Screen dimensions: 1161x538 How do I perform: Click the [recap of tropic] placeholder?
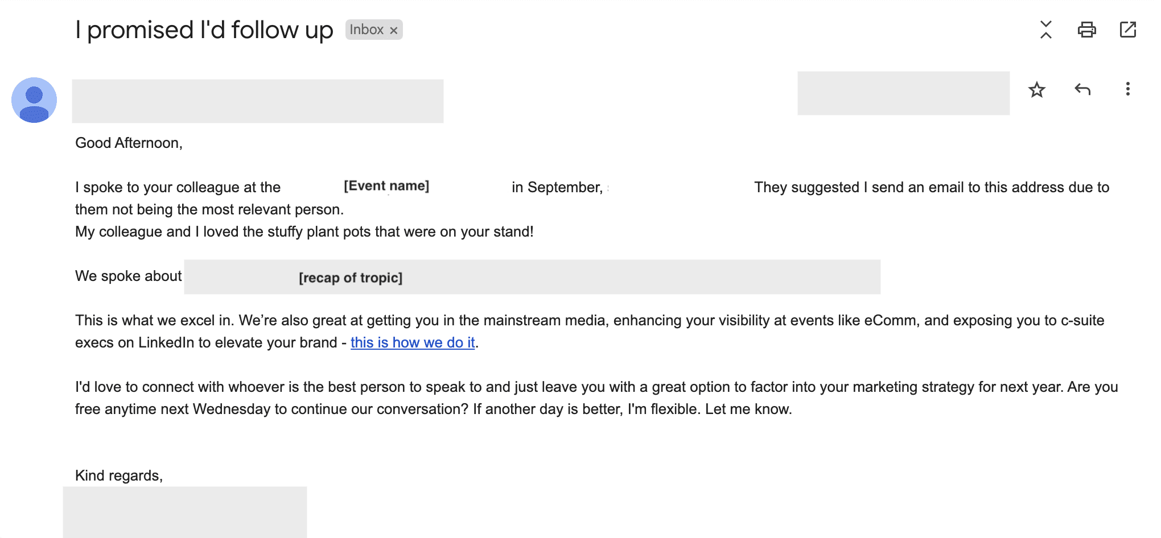[351, 278]
